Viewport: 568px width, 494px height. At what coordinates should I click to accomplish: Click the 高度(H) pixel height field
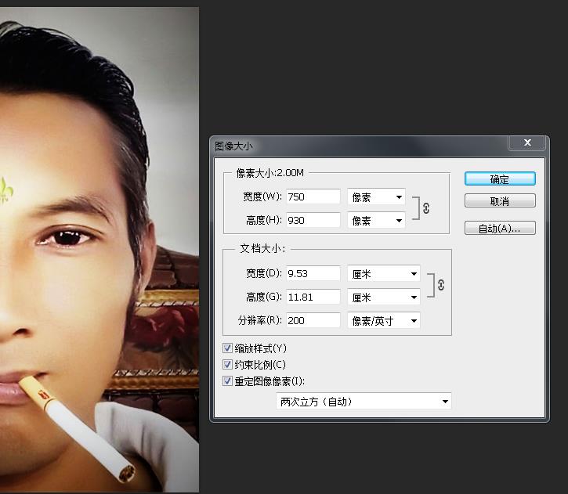313,220
